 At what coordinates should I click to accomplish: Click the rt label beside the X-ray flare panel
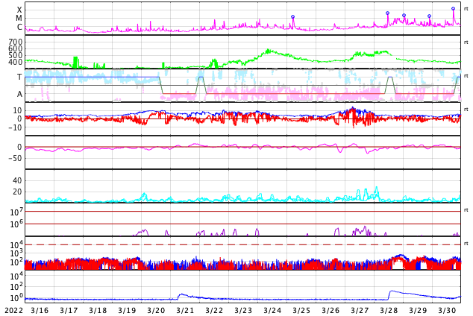click(x=466, y=9)
